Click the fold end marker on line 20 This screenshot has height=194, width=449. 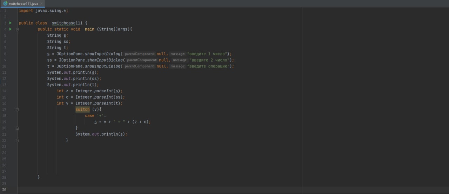click(16, 128)
